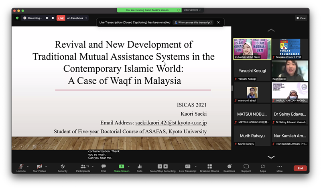Click the green Share Screen button
The width and height of the screenshot is (321, 189).
pyautogui.click(x=122, y=167)
